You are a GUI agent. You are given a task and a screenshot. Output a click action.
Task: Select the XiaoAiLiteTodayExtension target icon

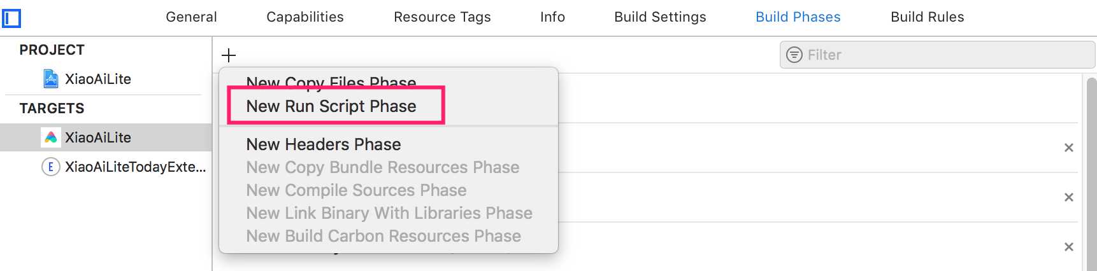click(x=50, y=167)
